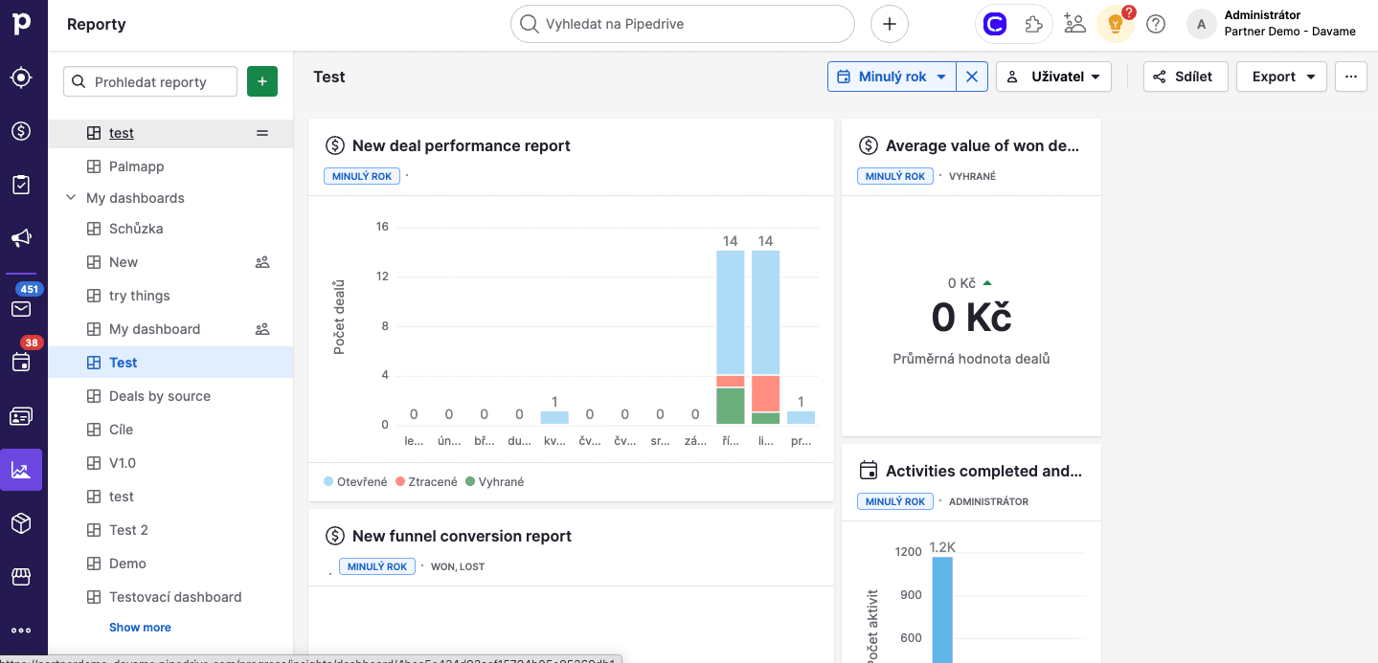Open the Activities calendar icon
1378x663 pixels.
click(21, 362)
